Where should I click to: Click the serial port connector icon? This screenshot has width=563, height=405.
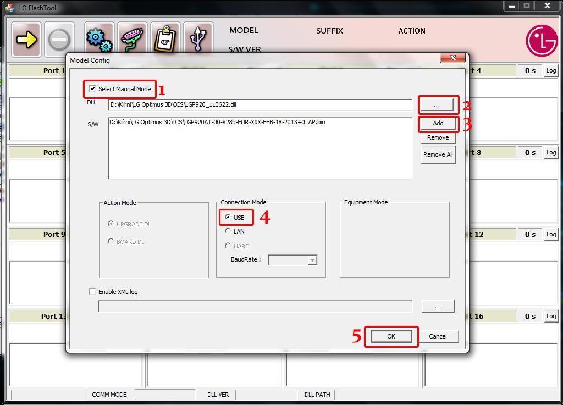tap(132, 38)
